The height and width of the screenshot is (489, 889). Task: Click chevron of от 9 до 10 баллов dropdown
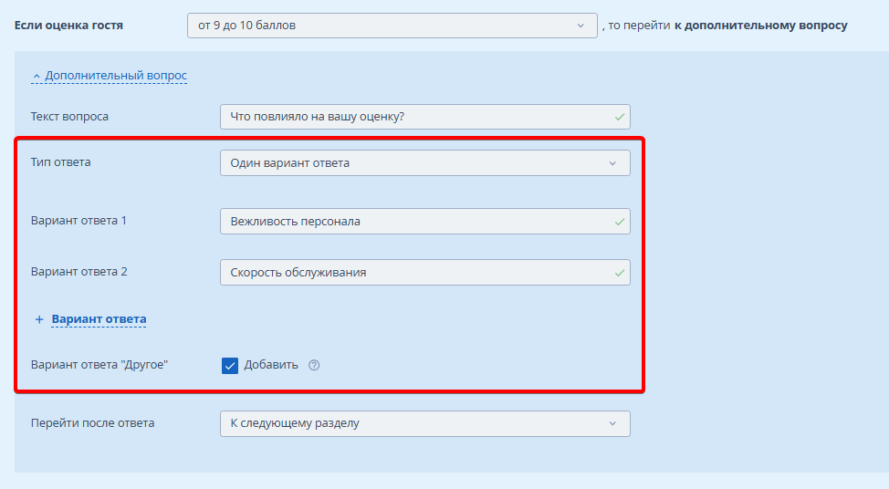580,26
